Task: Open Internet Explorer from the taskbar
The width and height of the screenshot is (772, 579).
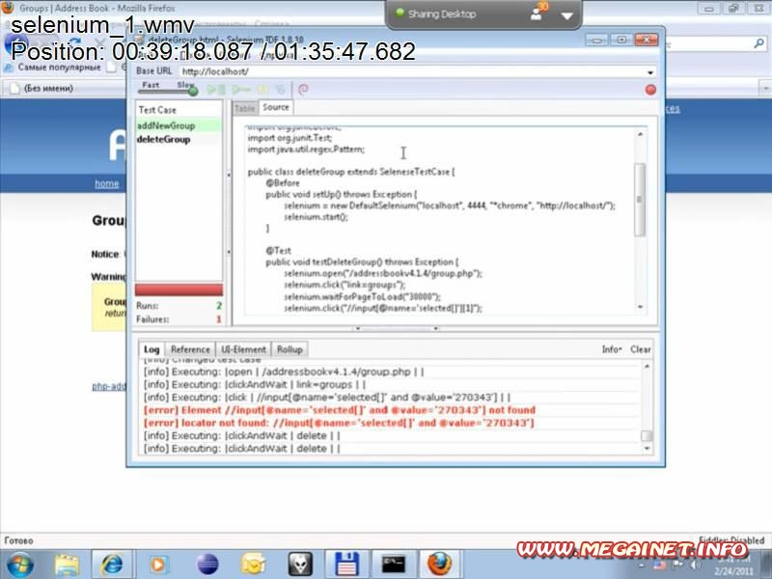Action: point(112,565)
